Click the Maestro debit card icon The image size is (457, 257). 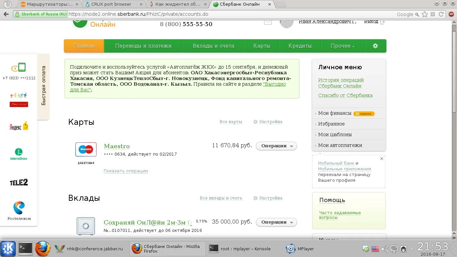[86, 150]
